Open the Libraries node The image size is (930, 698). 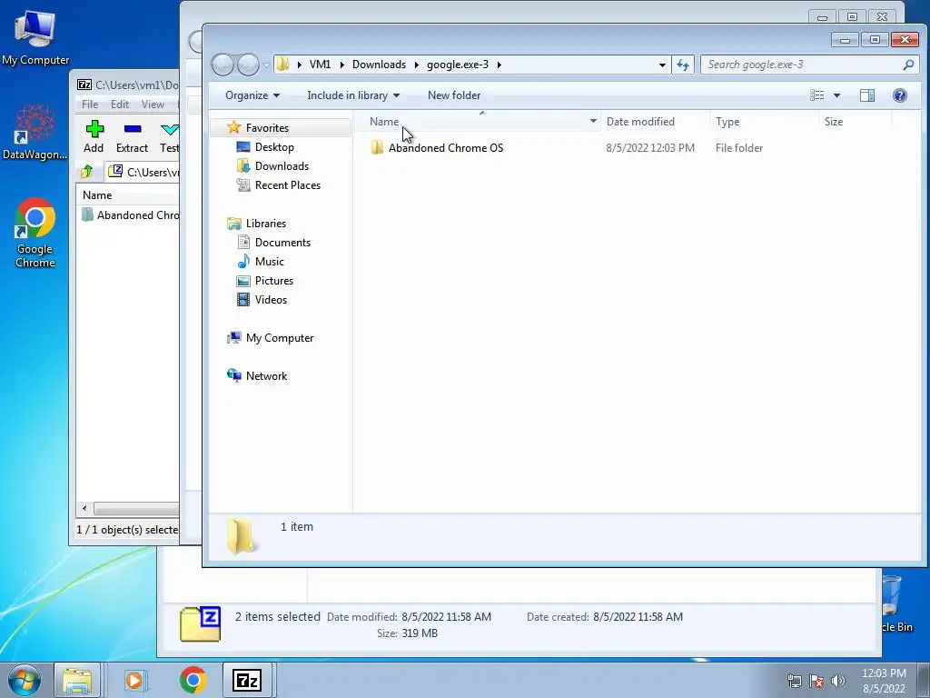coord(266,224)
